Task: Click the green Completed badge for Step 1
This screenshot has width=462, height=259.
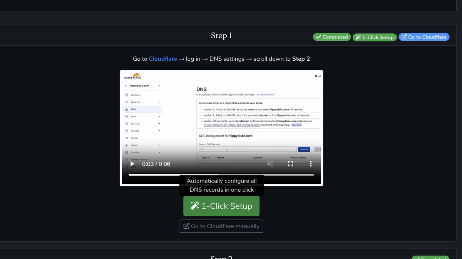Action: click(332, 37)
